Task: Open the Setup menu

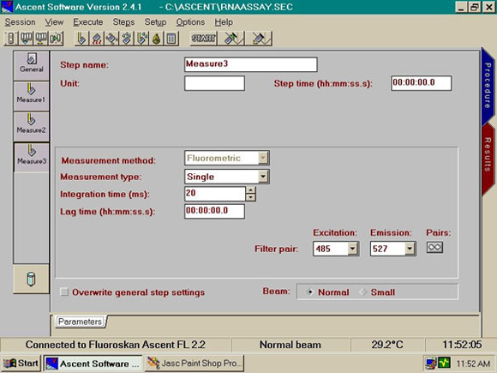Action: click(155, 22)
